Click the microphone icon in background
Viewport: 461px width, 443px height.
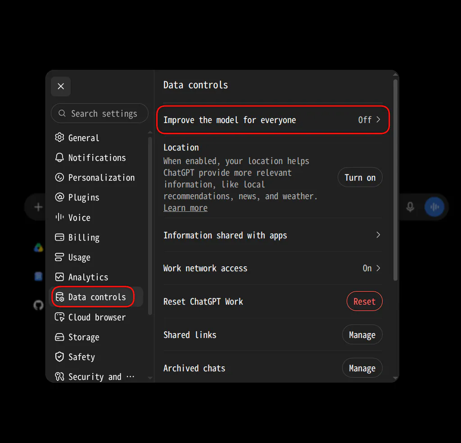[410, 207]
